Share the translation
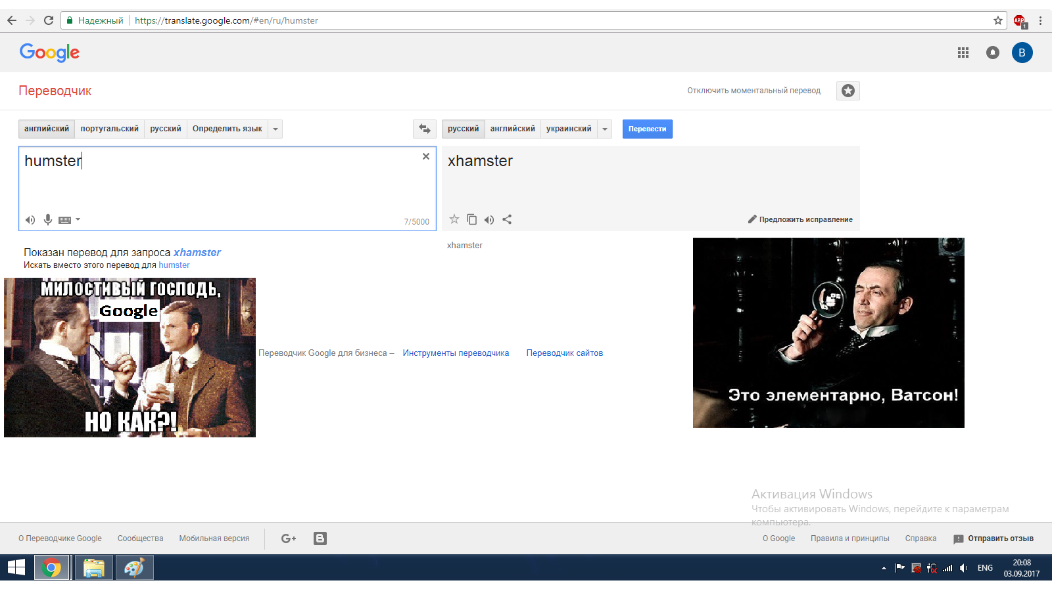Screen dimensions: 1052x591 507,219
